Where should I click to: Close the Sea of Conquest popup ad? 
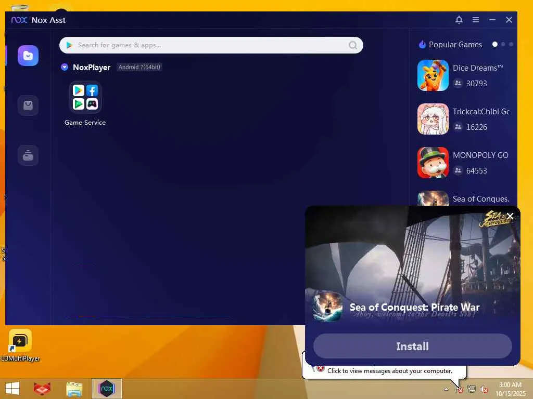pyautogui.click(x=510, y=216)
